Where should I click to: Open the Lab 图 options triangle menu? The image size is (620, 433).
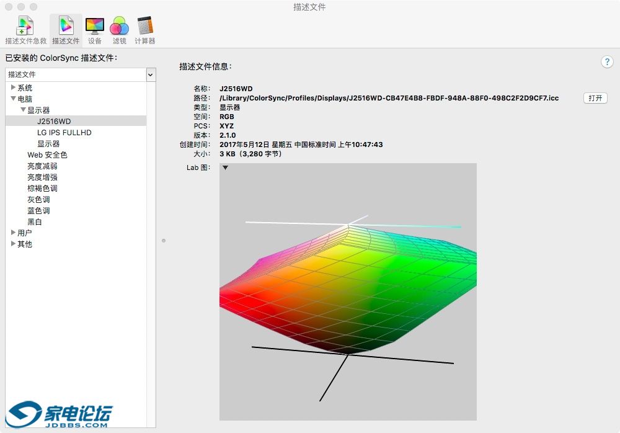(x=225, y=167)
